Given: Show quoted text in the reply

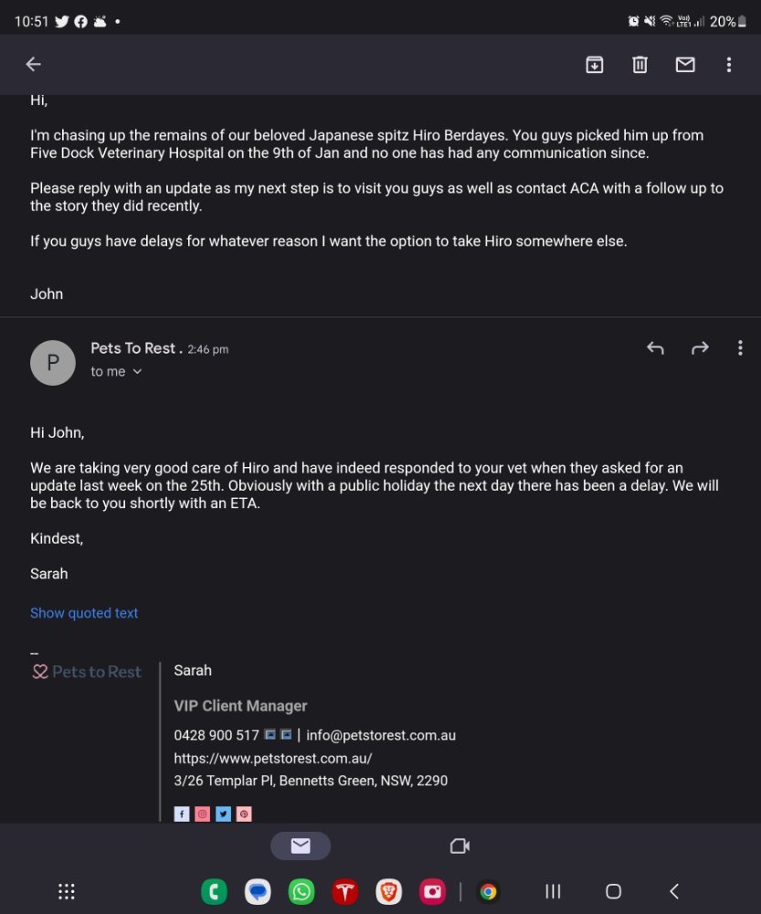Looking at the screenshot, I should point(84,612).
